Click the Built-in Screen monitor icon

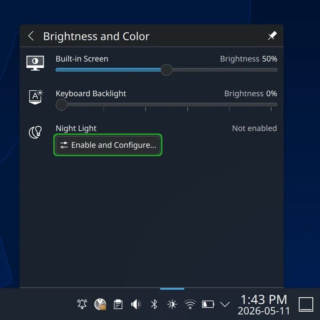tap(35, 63)
